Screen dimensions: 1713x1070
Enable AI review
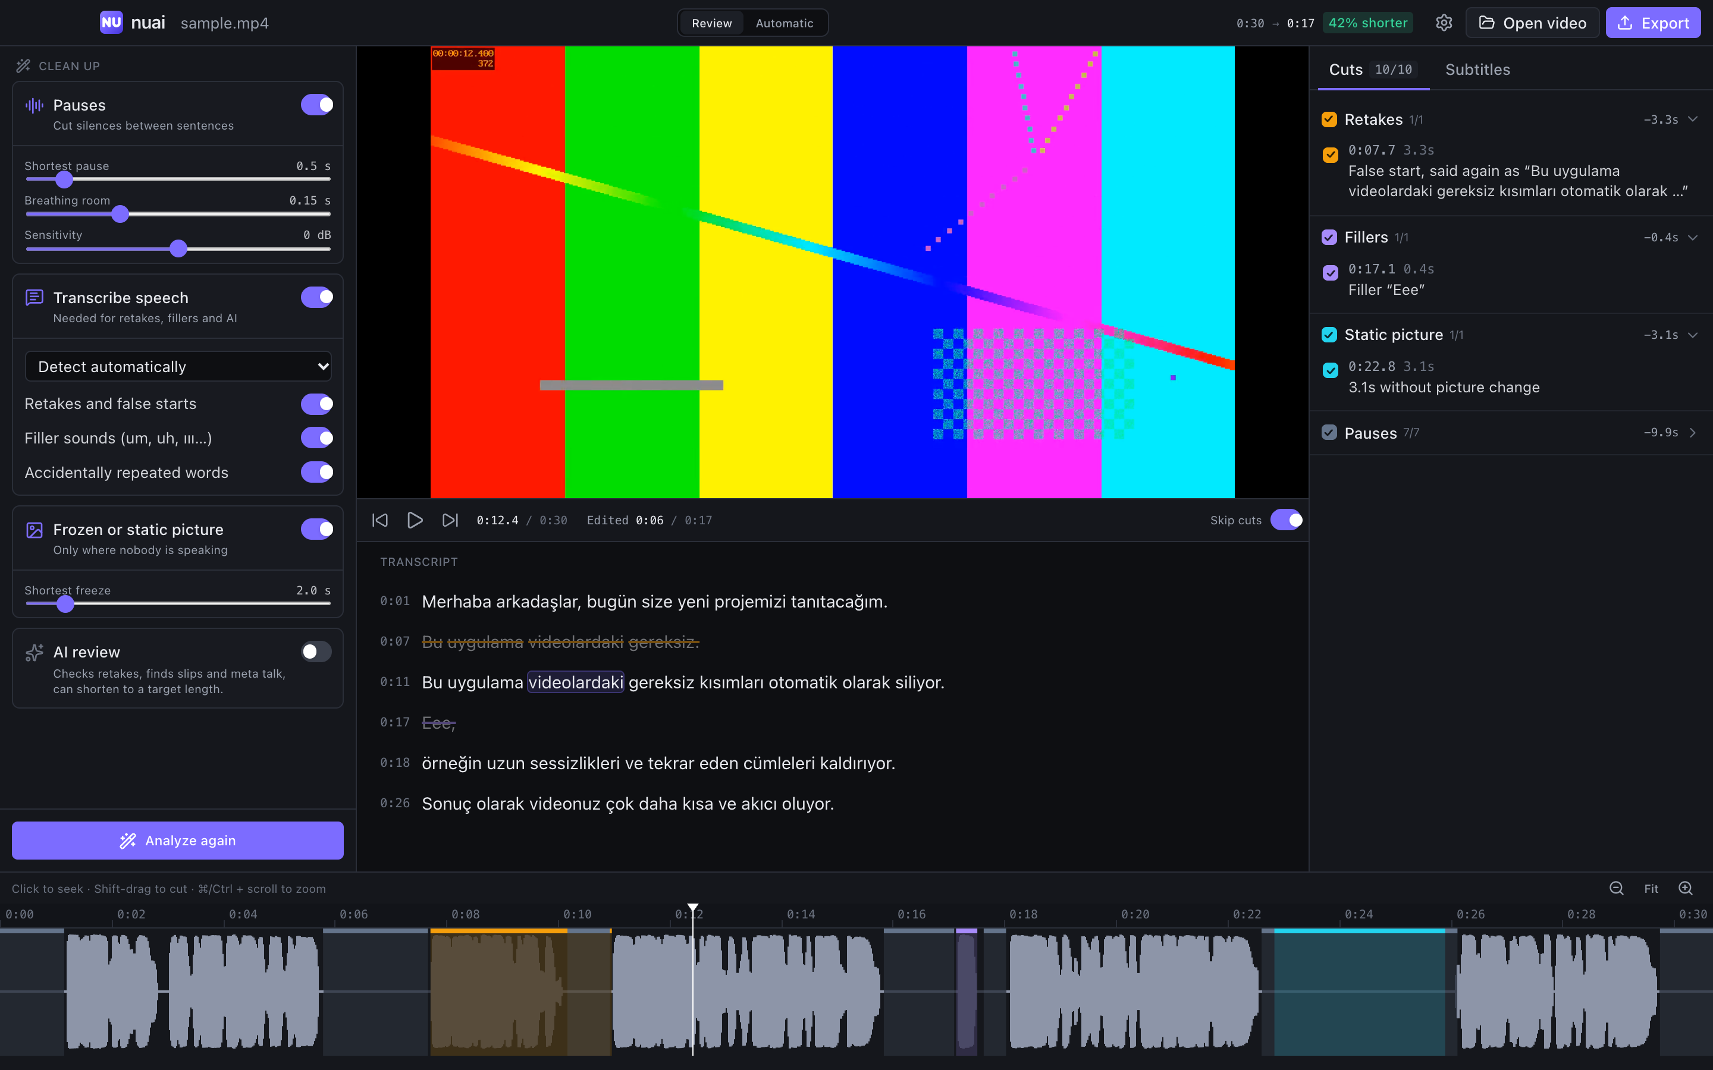[316, 652]
